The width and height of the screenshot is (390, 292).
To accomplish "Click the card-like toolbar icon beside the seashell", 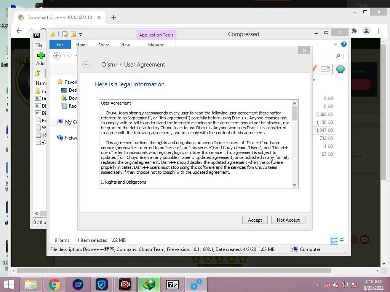I will click(x=325, y=69).
